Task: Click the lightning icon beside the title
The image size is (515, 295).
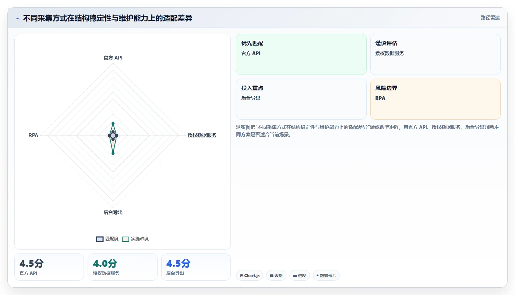Action: point(18,18)
